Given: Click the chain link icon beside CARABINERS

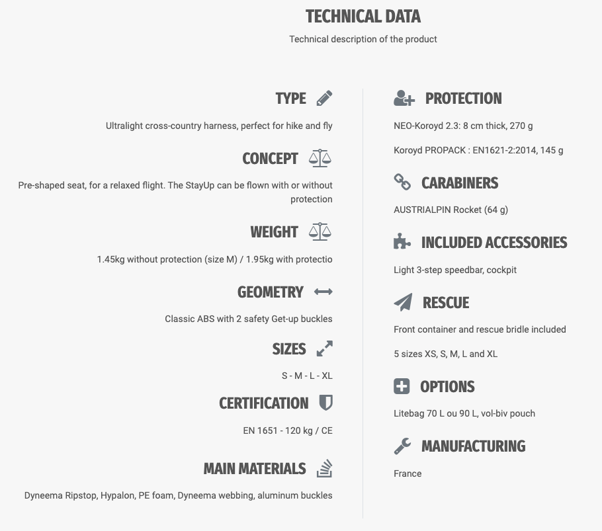Looking at the screenshot, I should pyautogui.click(x=402, y=182).
